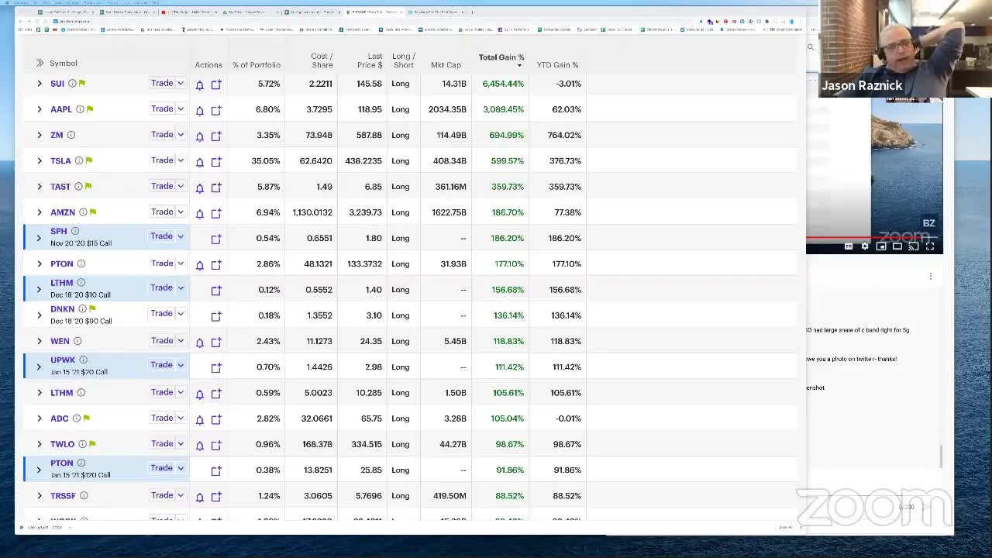
Task: Click the green flag beside TSLA
Action: (89, 160)
